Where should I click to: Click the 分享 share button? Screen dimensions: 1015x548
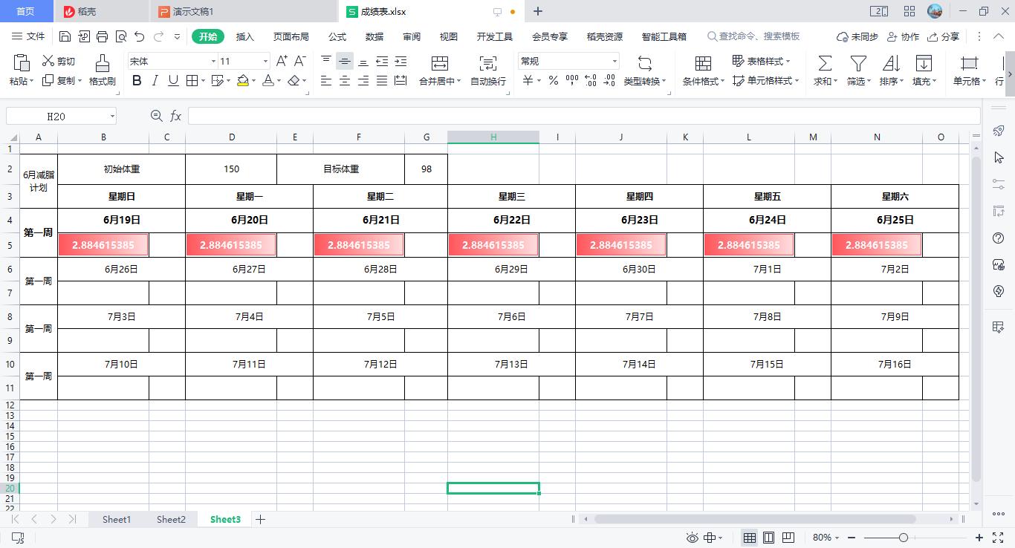[943, 36]
